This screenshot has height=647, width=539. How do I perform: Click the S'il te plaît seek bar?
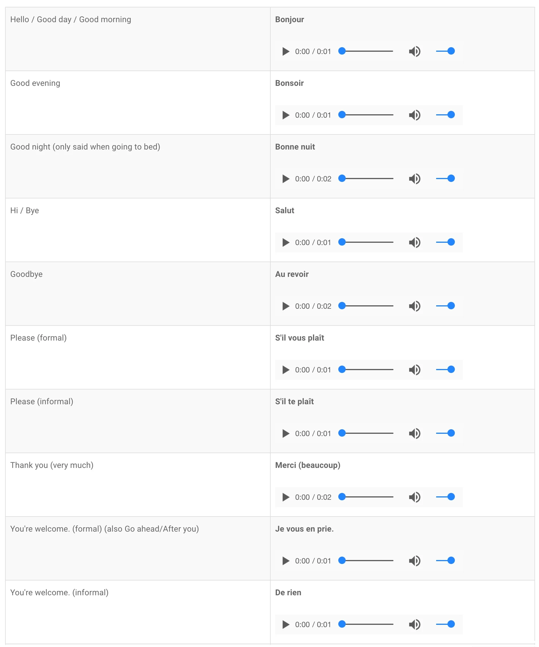(x=366, y=434)
